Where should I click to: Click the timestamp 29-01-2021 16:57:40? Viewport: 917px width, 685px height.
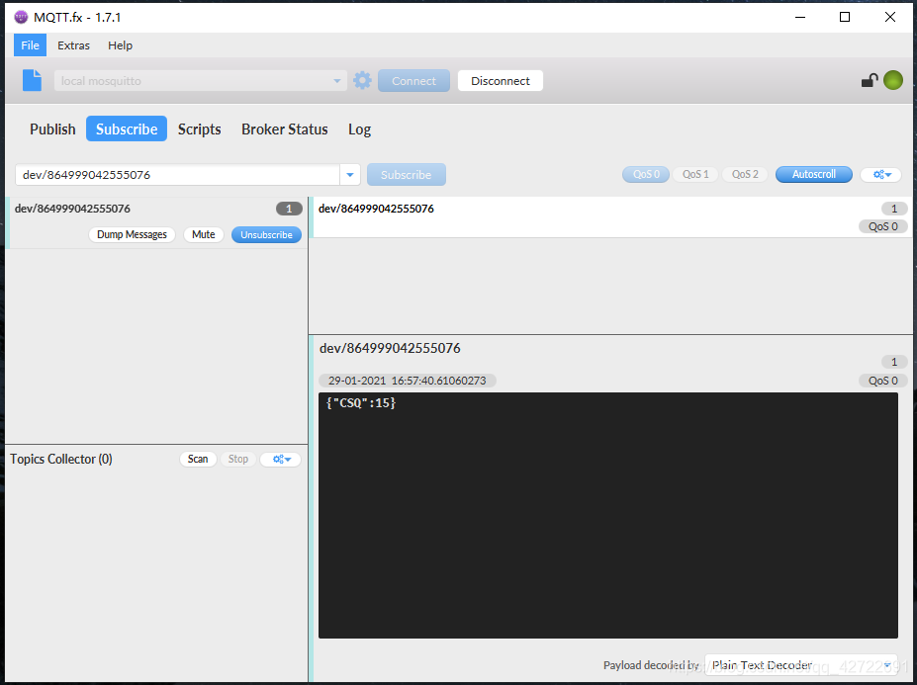[407, 381]
